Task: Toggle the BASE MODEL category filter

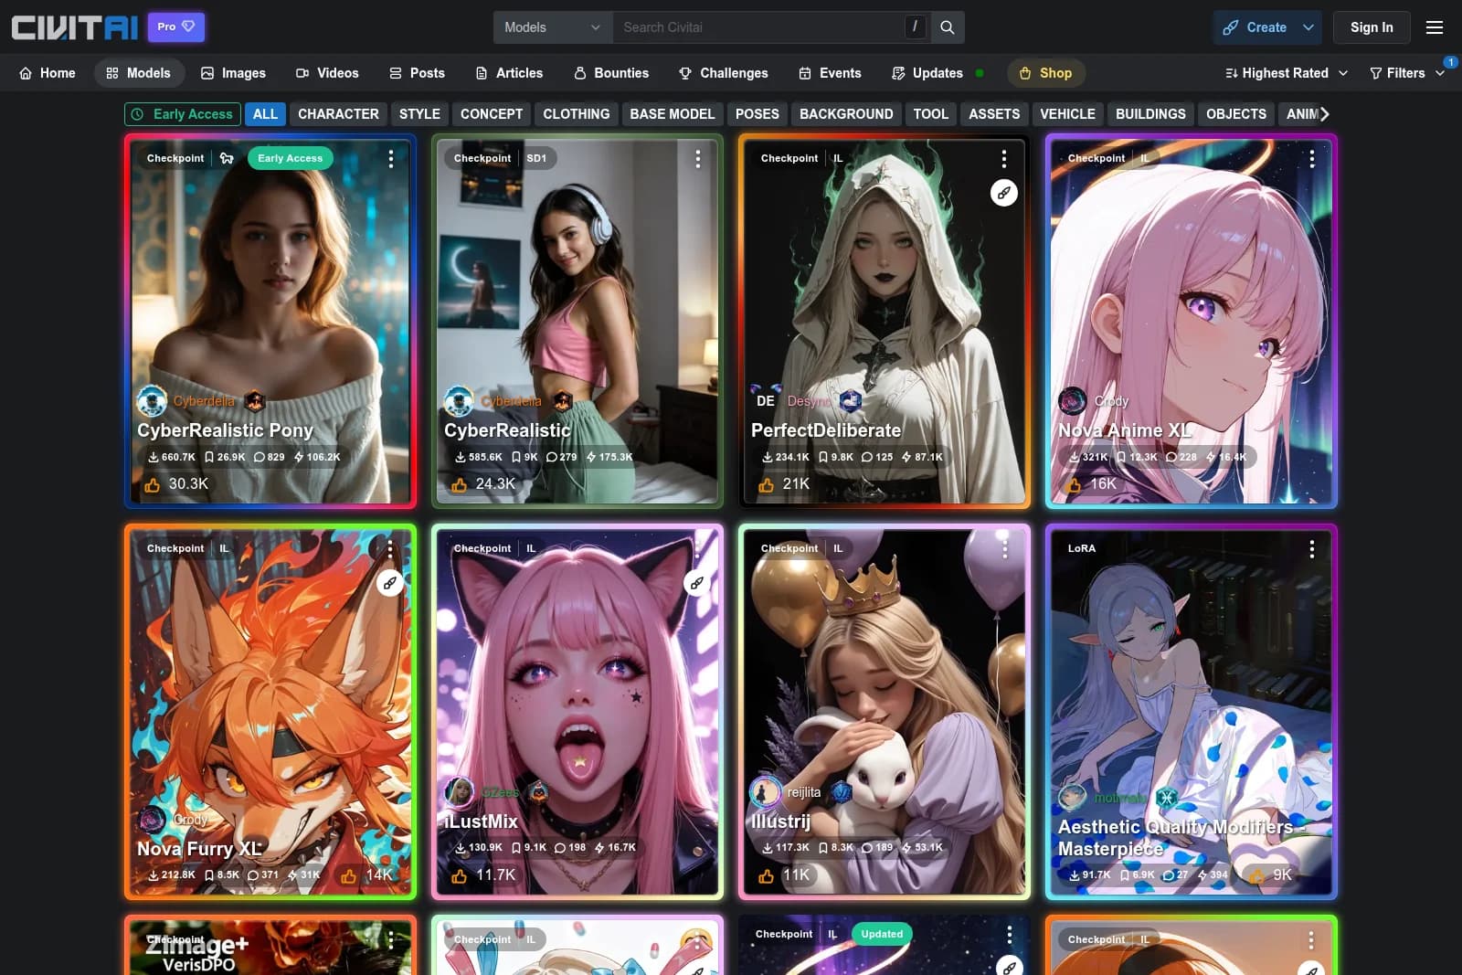Action: pyautogui.click(x=672, y=113)
